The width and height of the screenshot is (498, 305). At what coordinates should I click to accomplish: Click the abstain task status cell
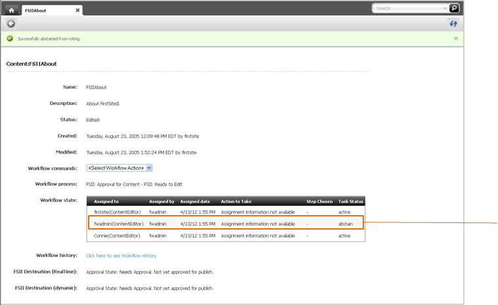point(346,224)
